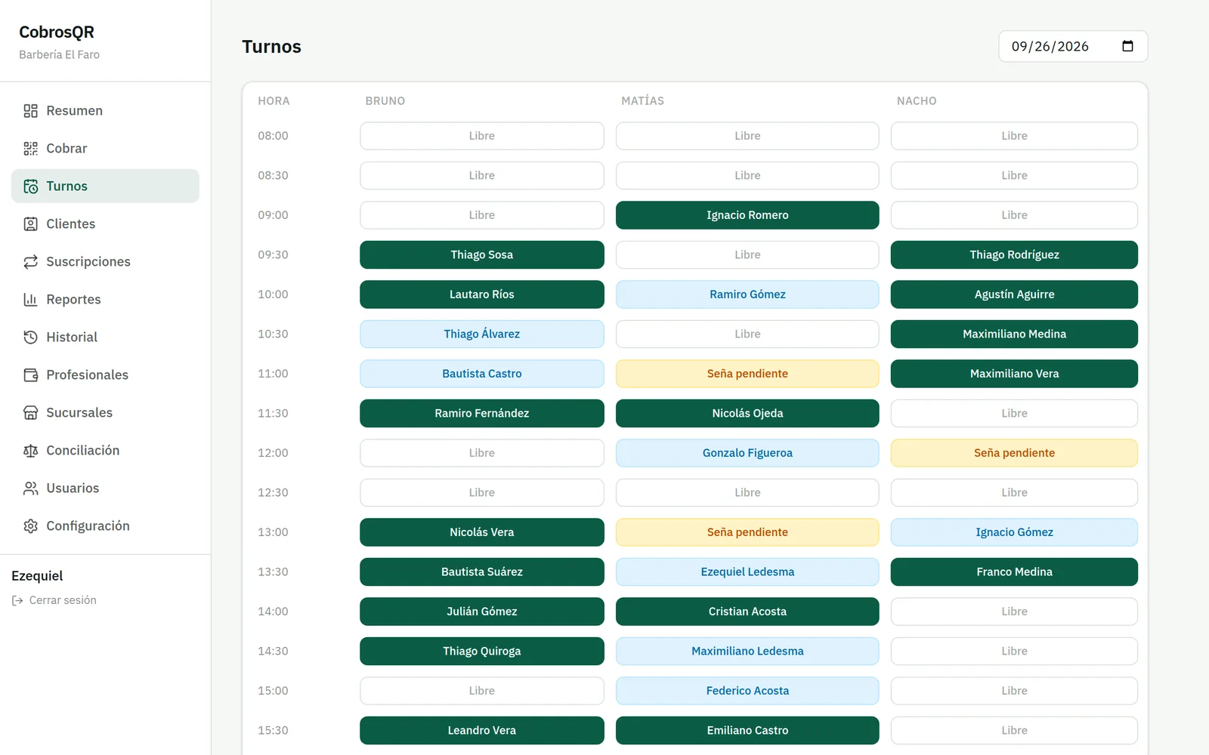Image resolution: width=1209 pixels, height=755 pixels.
Task: Click the date field showing 09/26/2026
Action: point(1073,46)
